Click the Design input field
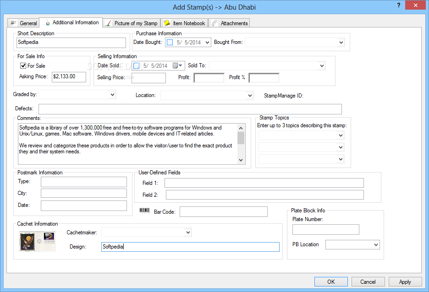Image resolution: width=429 pixels, height=292 pixels. point(190,247)
